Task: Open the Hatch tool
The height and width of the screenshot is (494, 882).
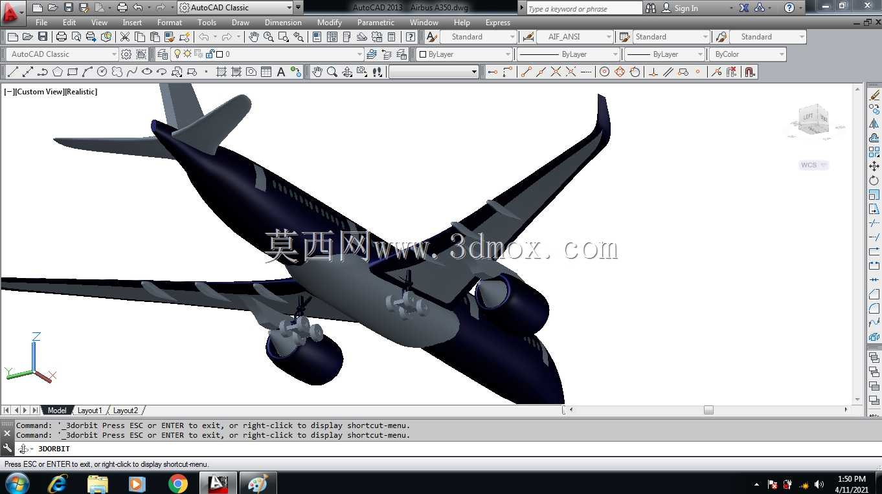Action: click(221, 72)
